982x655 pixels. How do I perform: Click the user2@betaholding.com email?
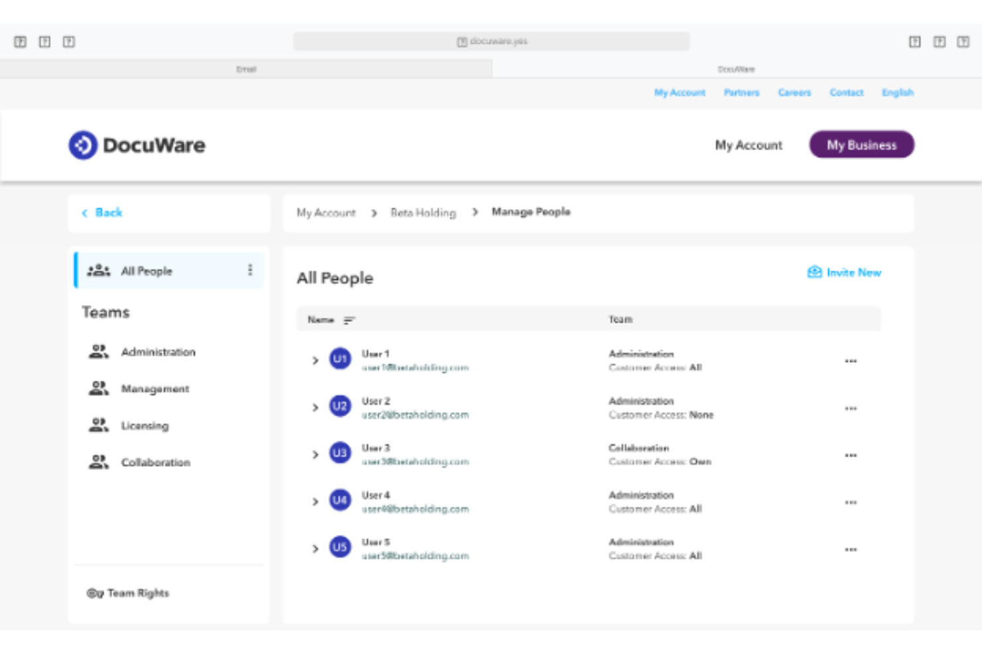click(415, 415)
